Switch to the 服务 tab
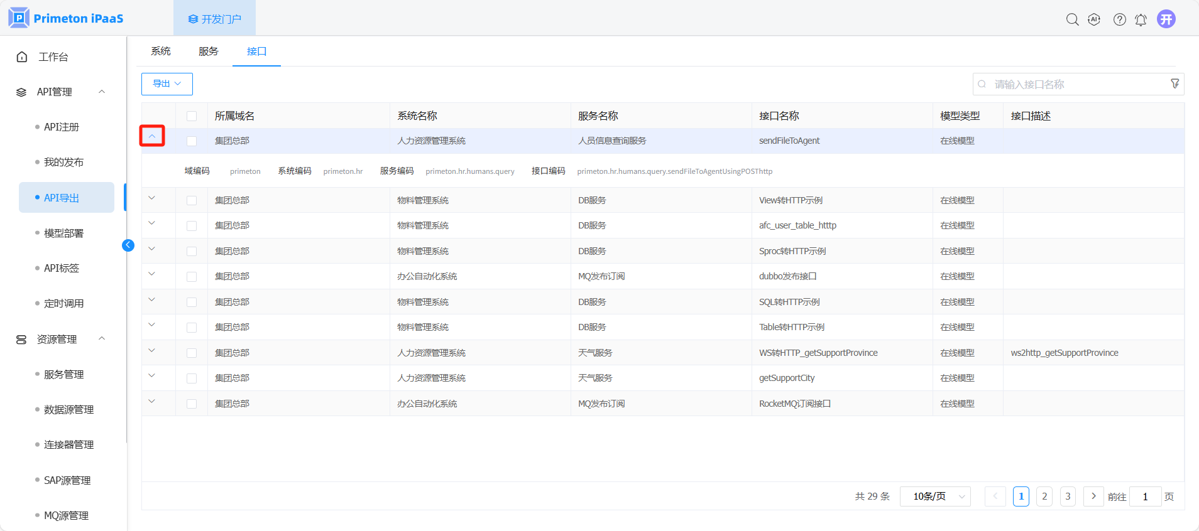Viewport: 1199px width, 531px height. (209, 51)
